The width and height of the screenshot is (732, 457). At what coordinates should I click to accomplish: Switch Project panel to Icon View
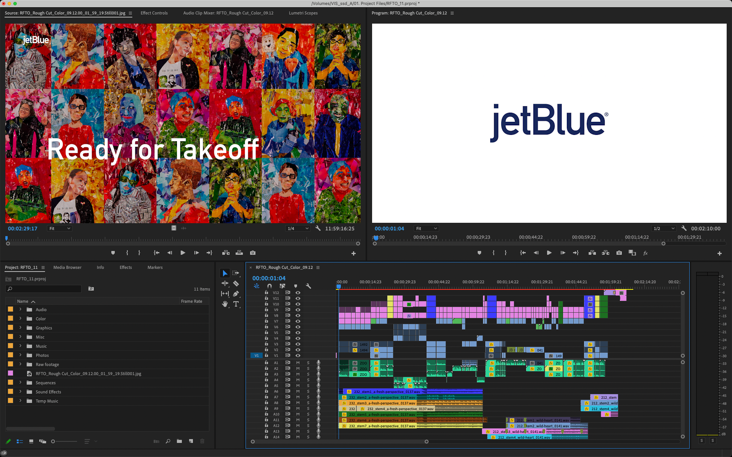click(31, 441)
